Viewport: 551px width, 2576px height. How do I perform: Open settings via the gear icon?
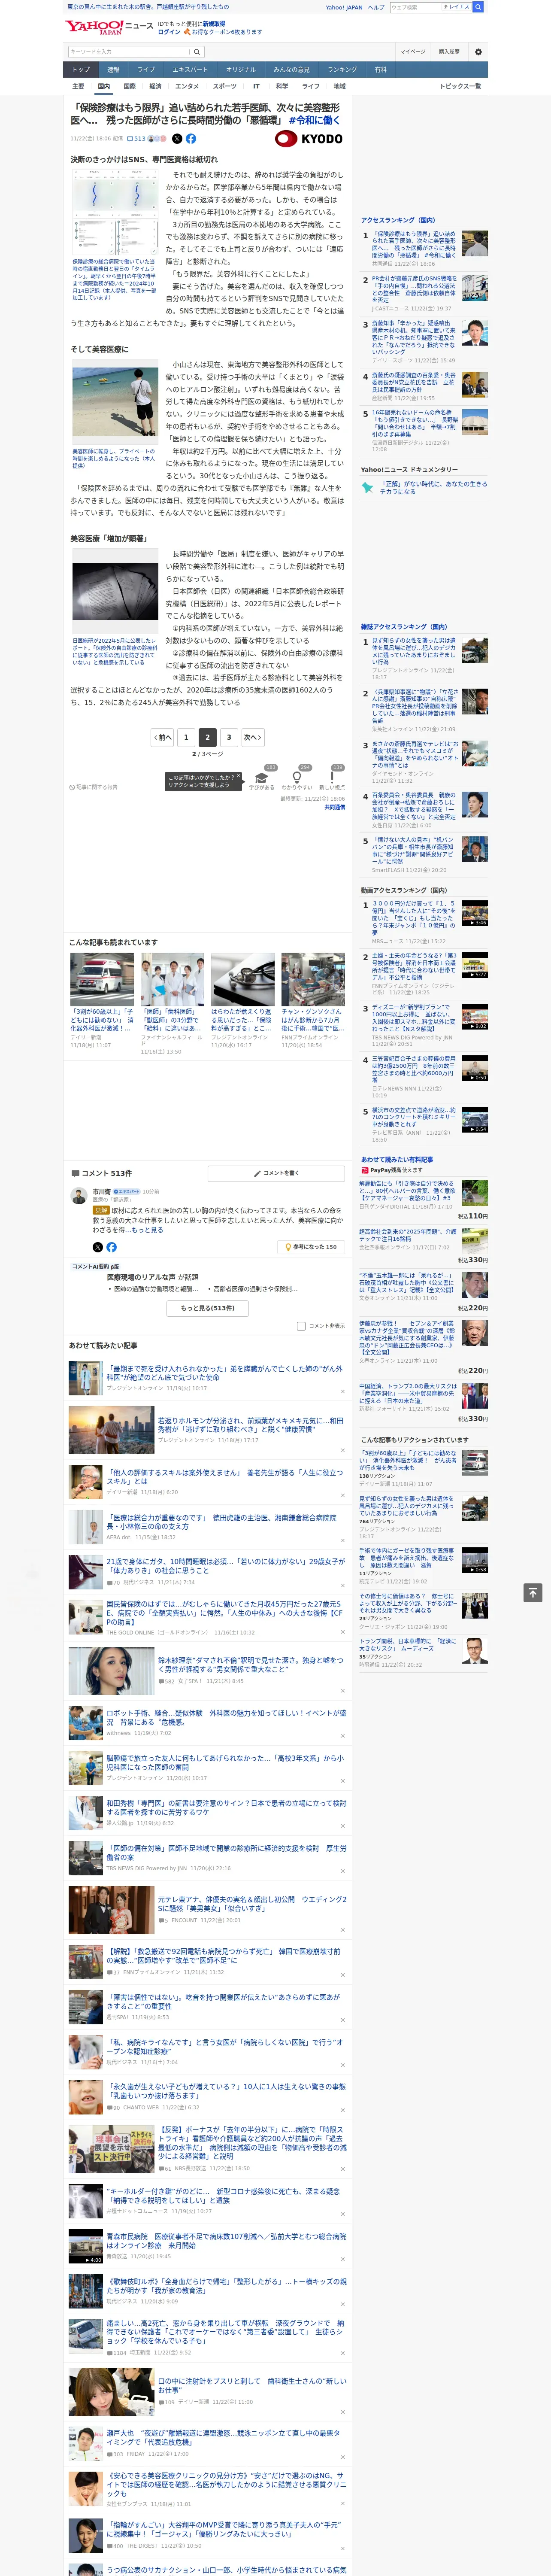pos(478,52)
